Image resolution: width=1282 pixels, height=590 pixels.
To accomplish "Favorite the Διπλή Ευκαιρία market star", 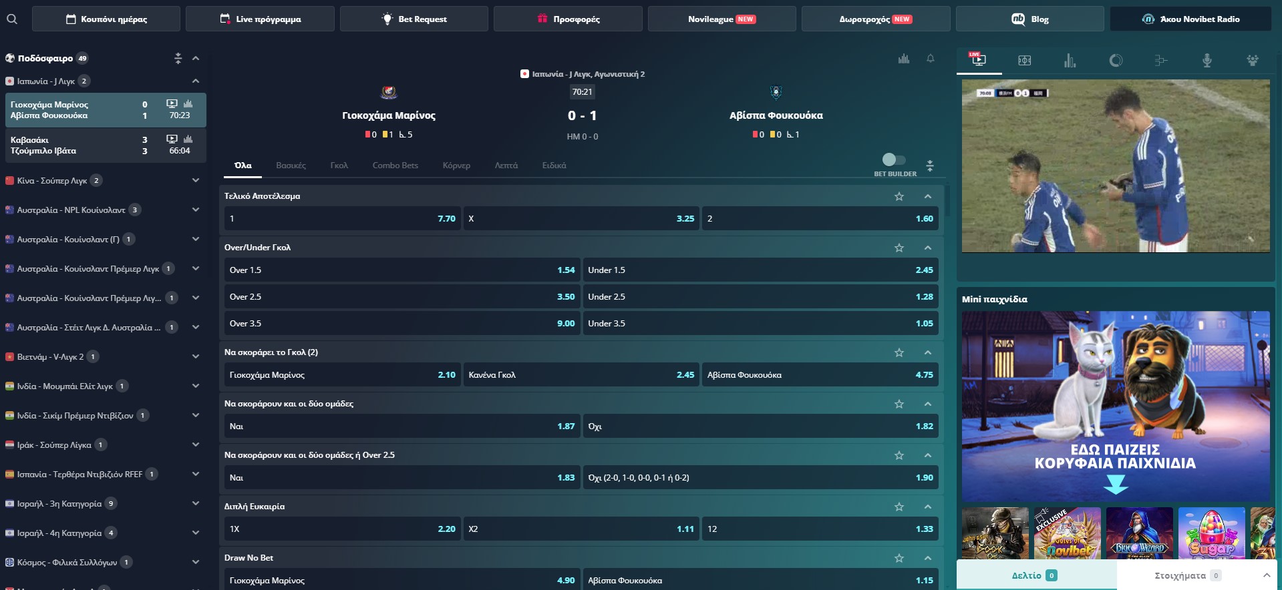I will [899, 507].
